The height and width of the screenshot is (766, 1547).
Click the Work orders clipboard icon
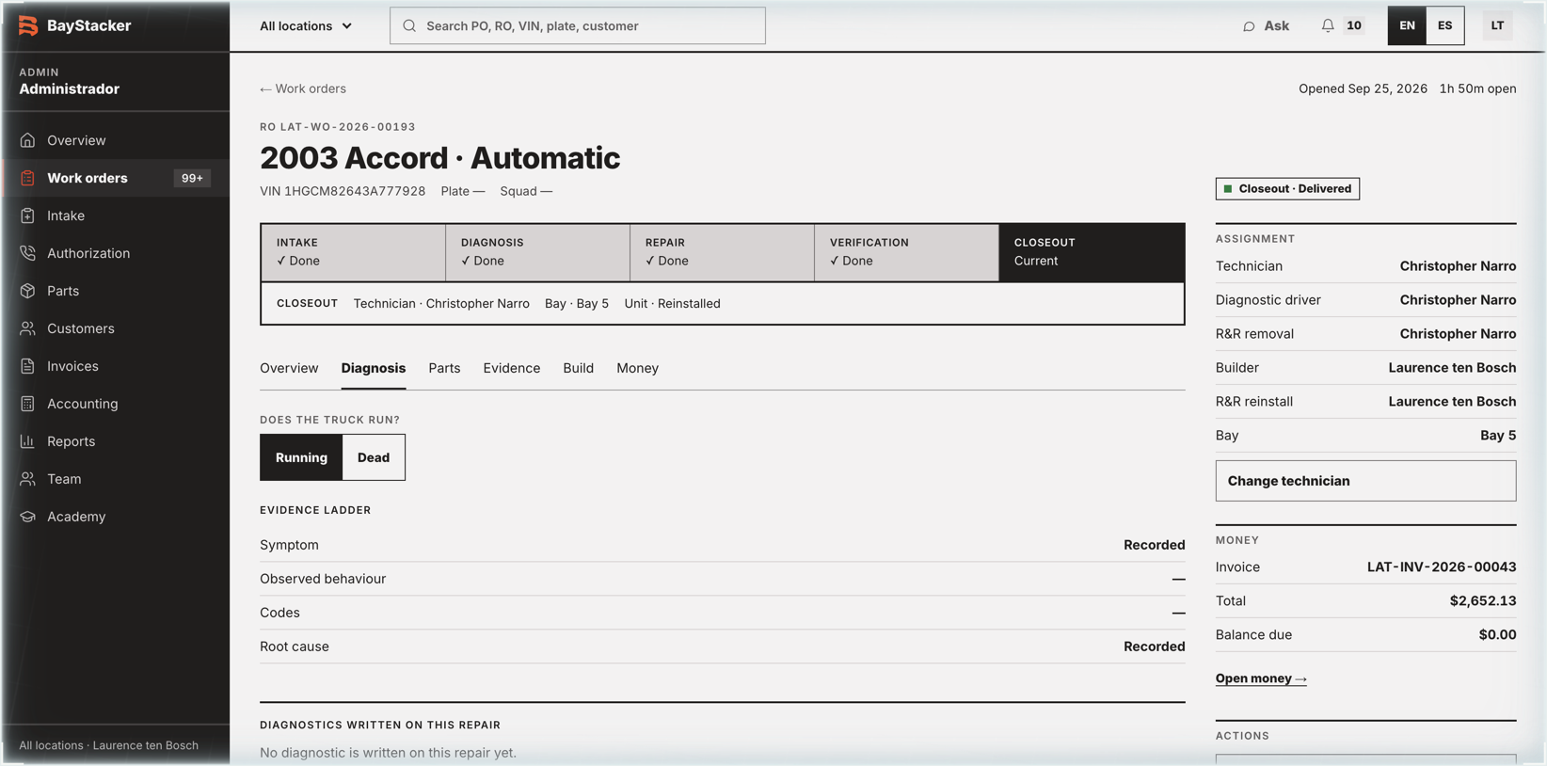27,178
